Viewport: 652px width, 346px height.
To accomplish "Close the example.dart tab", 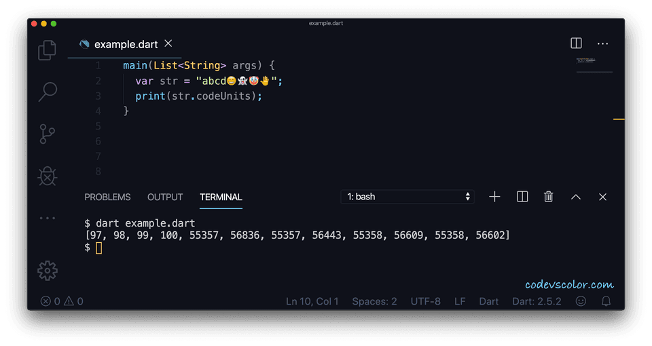I will 168,43.
